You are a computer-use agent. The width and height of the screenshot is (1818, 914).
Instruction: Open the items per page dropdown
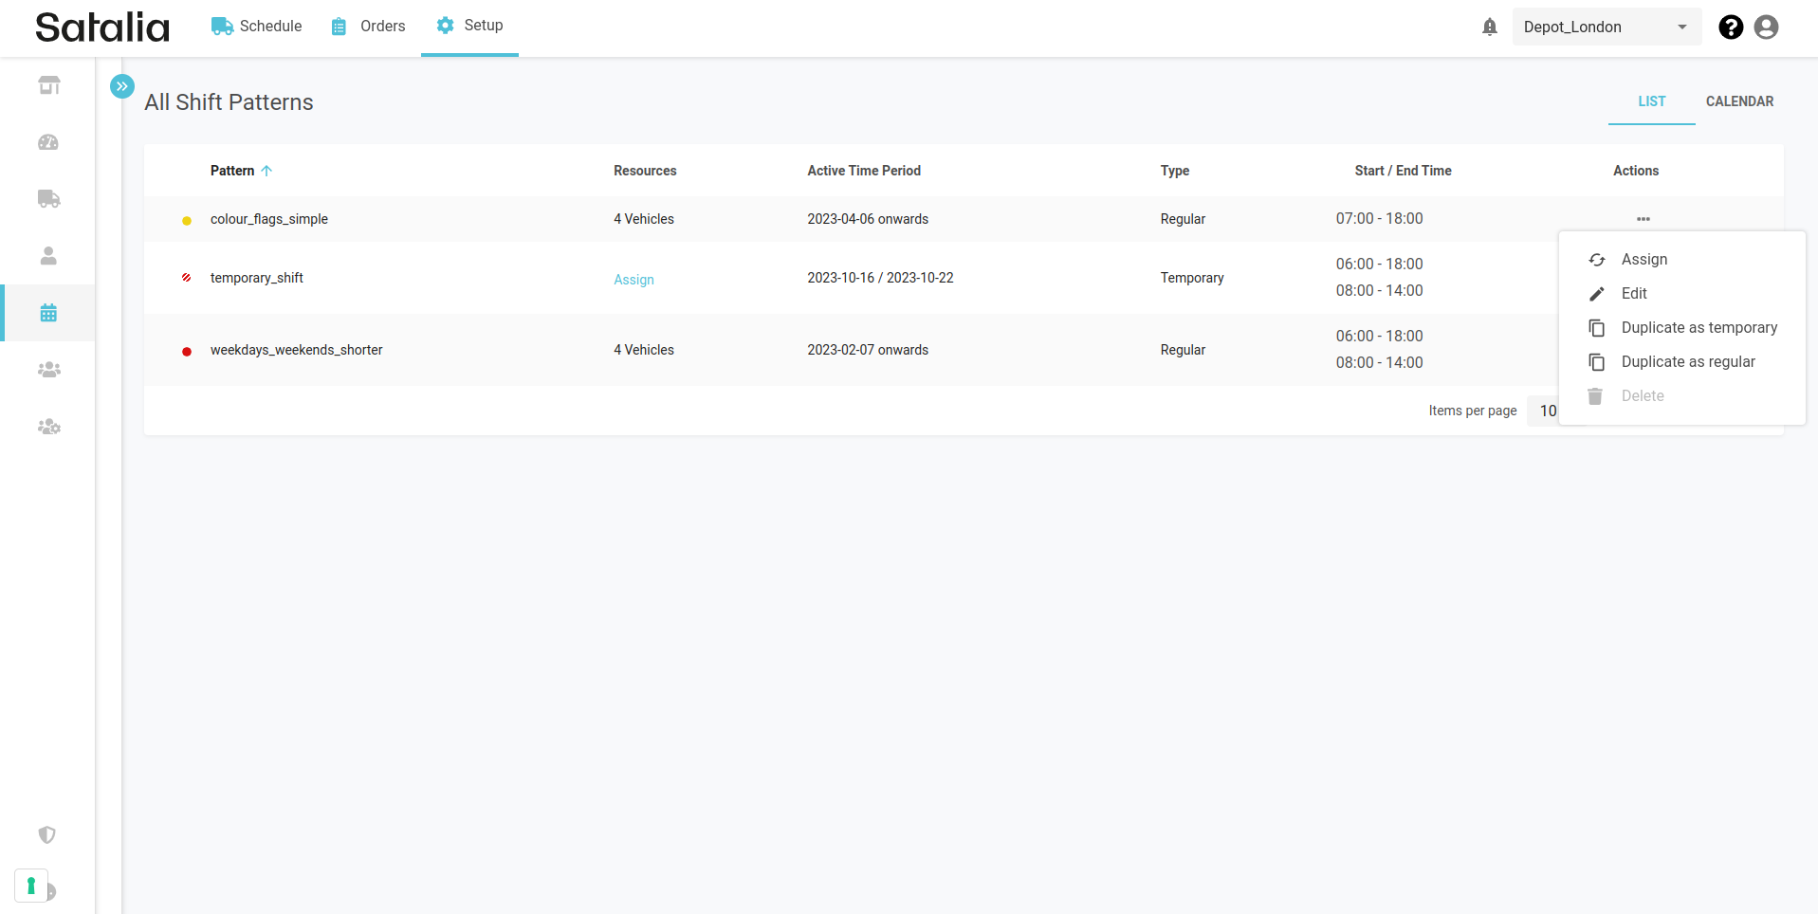[1546, 411]
